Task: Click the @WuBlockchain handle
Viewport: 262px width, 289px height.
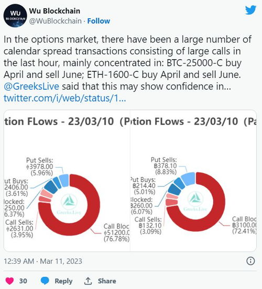Action: pos(56,21)
